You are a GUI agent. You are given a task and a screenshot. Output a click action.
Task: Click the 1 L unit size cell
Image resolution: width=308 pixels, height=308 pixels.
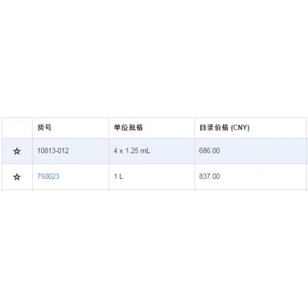click(152, 177)
